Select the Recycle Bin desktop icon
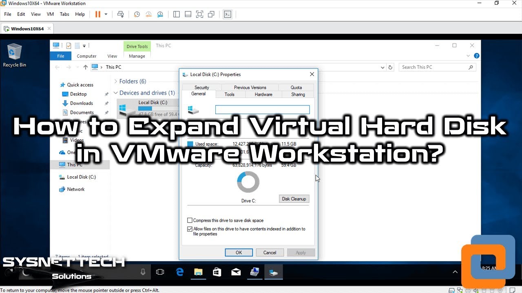The height and width of the screenshot is (293, 522). coord(15,55)
